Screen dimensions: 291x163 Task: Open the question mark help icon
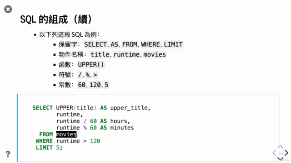coord(8,154)
